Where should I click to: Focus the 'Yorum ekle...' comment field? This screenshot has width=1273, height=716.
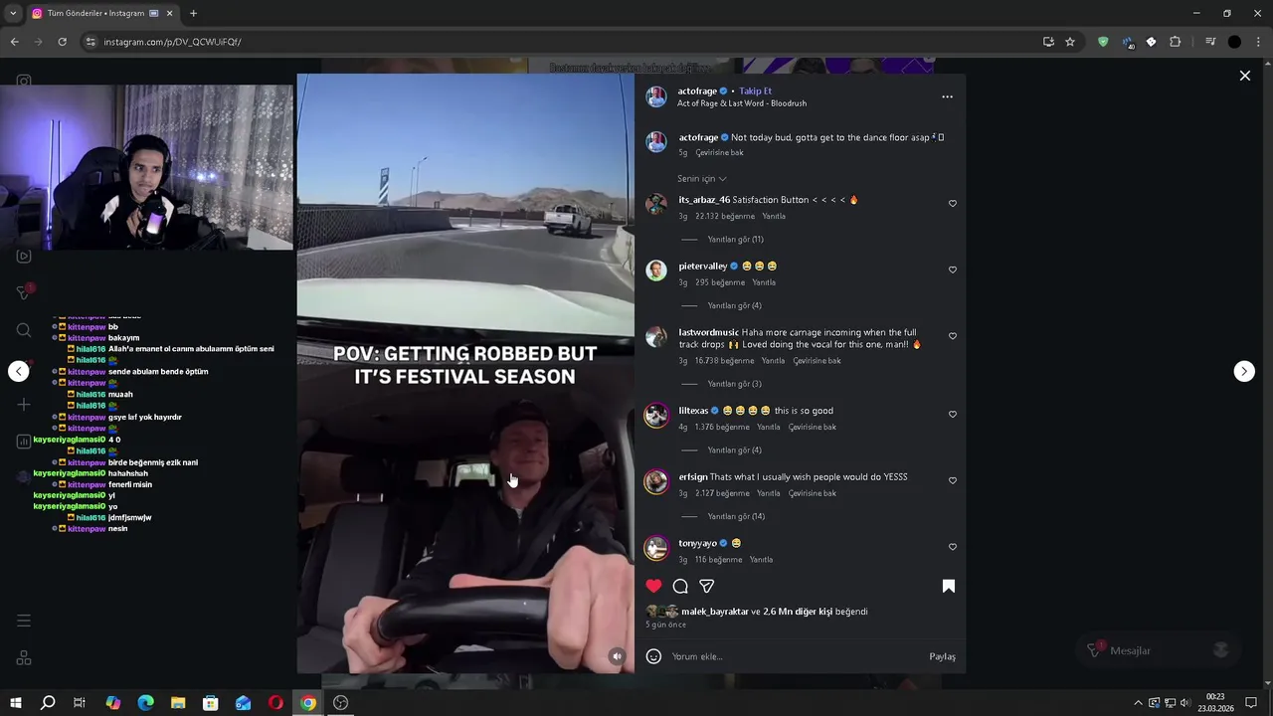pyautogui.click(x=796, y=656)
